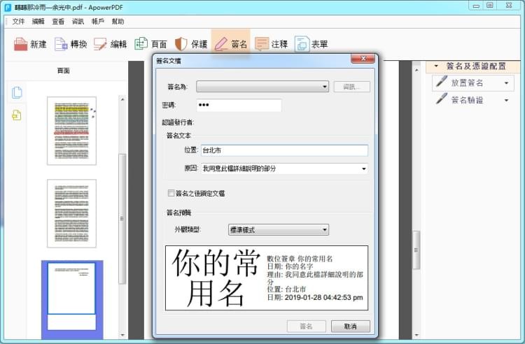Screen dimensions: 525x344
Task: Click the document view scroll-down arrow
Action: coord(416,335)
